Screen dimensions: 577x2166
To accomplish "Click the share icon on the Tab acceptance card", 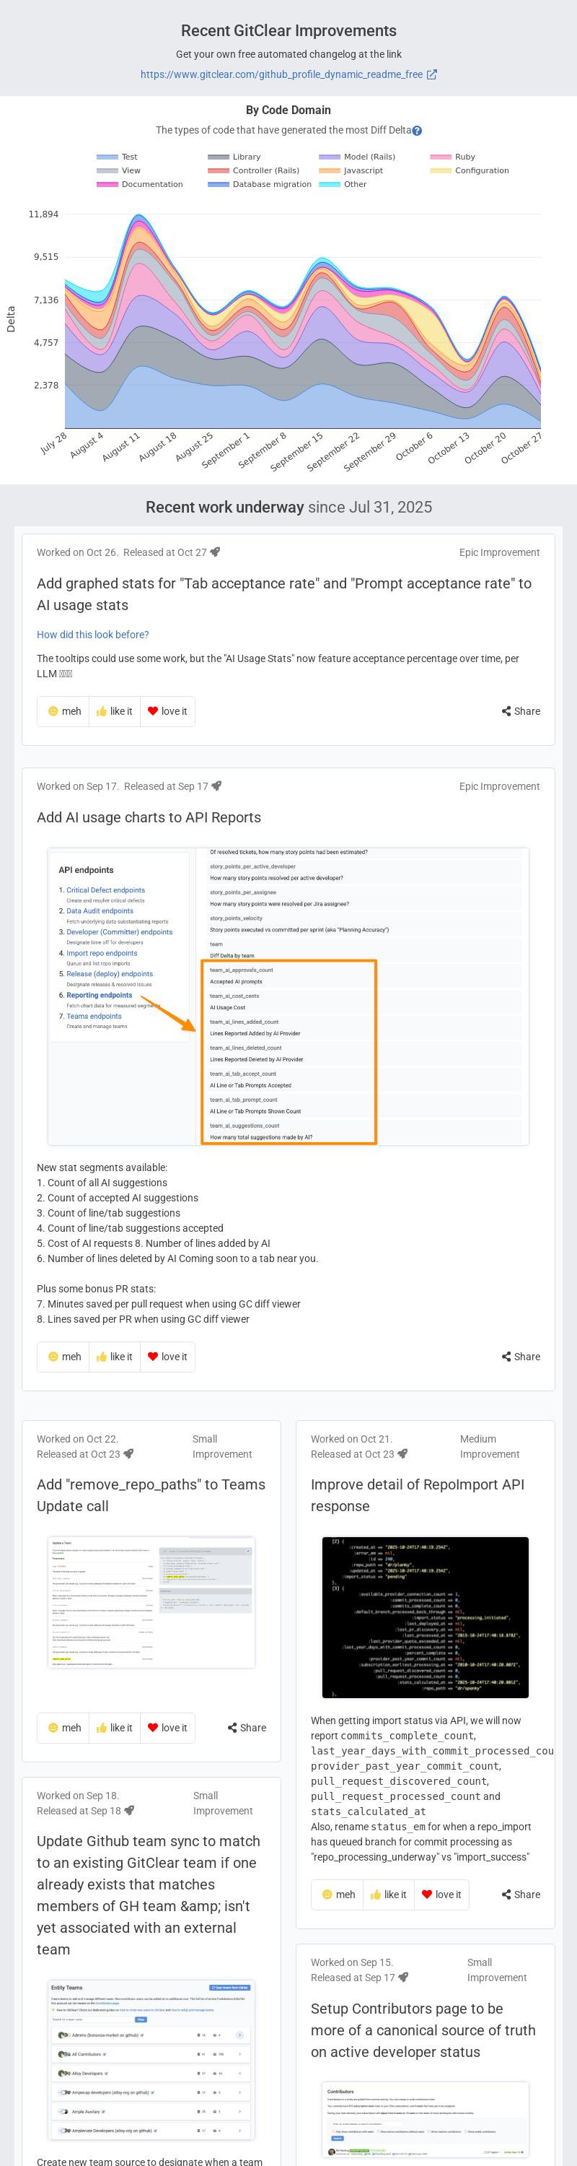I will 506,711.
